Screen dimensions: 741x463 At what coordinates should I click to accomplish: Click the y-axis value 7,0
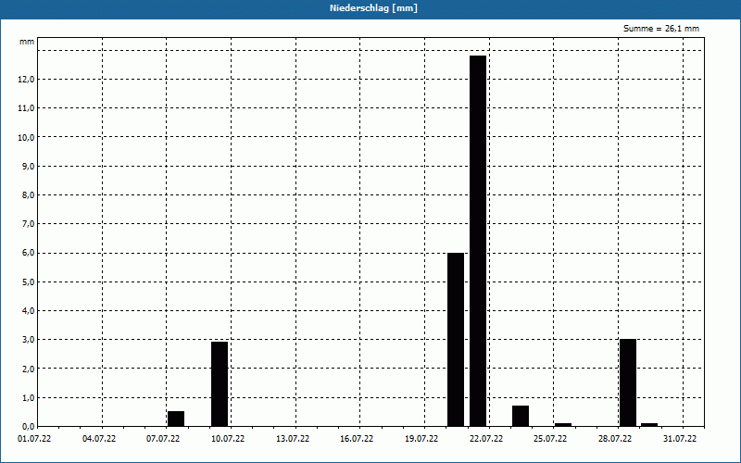pos(28,224)
